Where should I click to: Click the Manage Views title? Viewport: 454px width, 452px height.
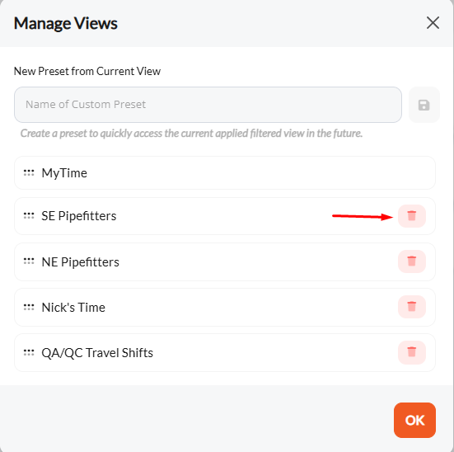pyautogui.click(x=66, y=23)
